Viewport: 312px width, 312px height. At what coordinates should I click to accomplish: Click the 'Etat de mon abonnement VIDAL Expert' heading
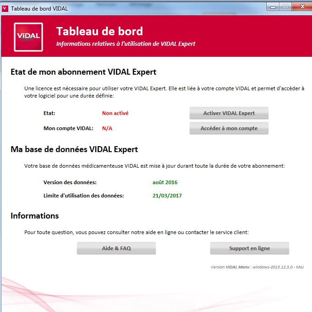click(83, 72)
